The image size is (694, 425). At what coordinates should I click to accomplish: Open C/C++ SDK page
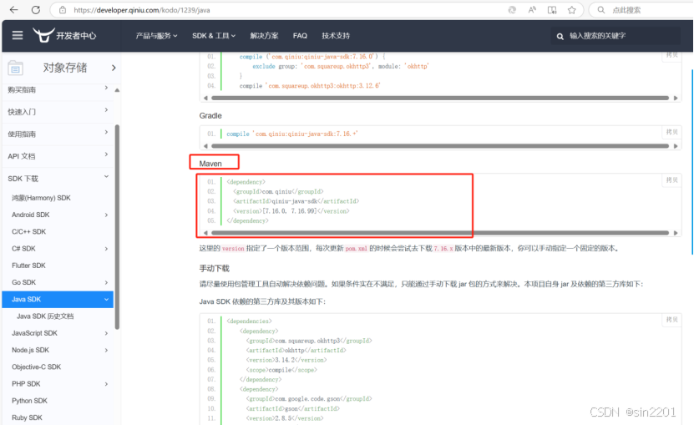pos(28,231)
